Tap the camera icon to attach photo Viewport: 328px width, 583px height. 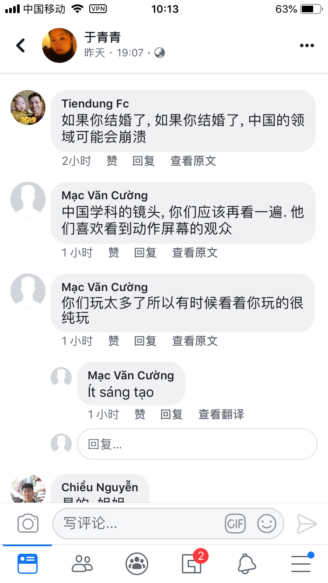coord(28,523)
